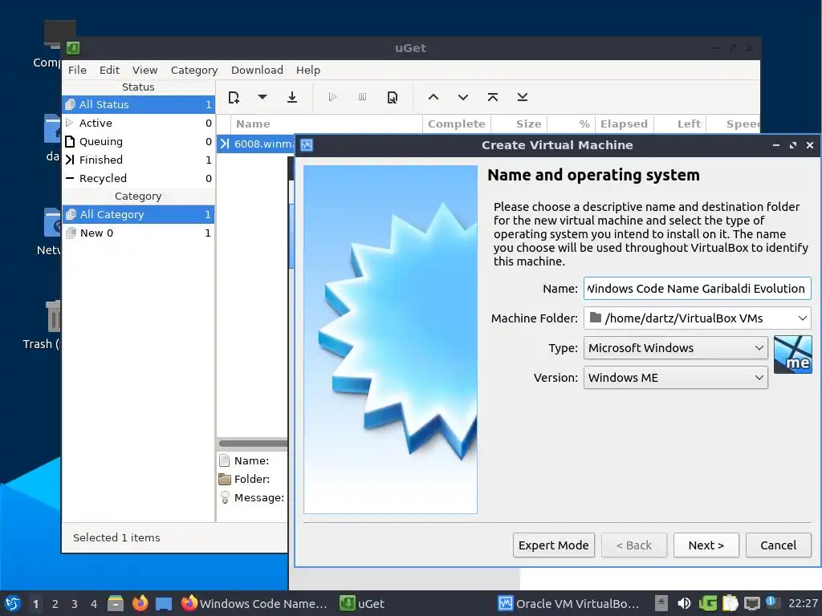
Task: Click the update notifier tray icon
Action: (772, 602)
